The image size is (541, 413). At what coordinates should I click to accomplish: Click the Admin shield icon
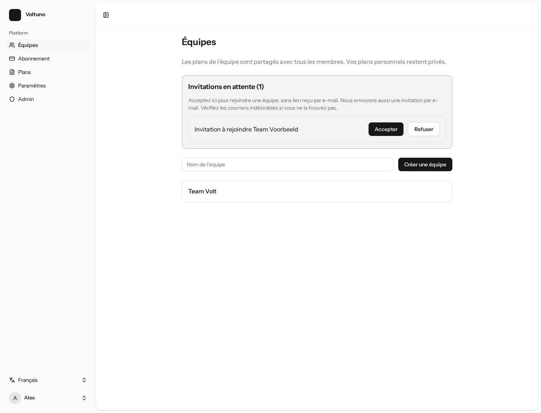click(12, 99)
